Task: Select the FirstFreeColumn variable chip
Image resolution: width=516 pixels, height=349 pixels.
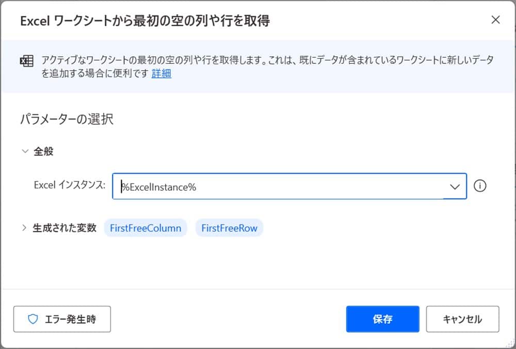Action: [x=146, y=228]
